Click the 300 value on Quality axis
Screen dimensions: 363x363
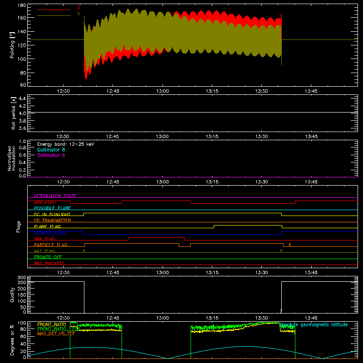[22, 277]
